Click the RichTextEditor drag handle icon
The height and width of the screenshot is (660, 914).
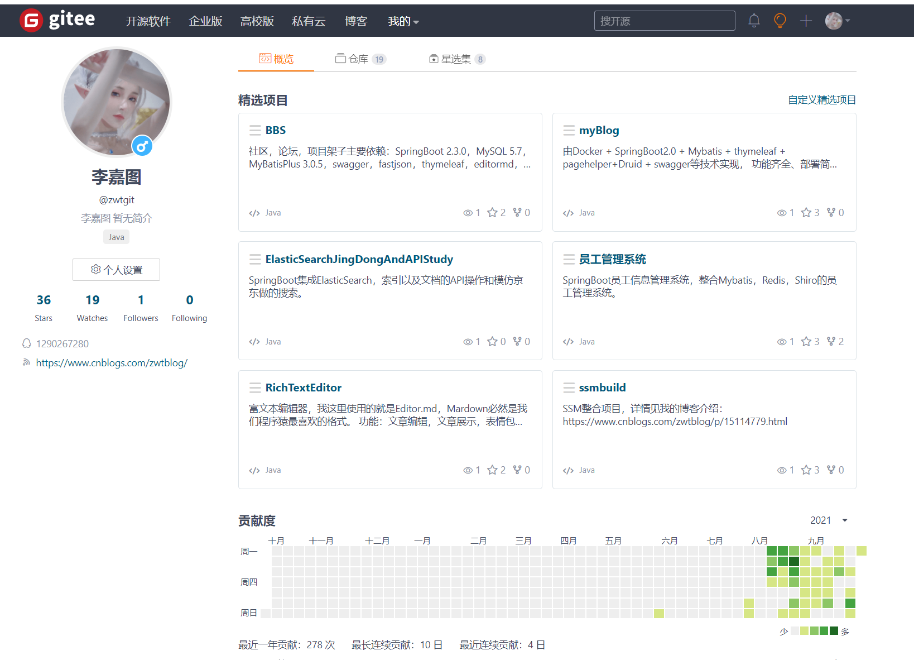[255, 388]
